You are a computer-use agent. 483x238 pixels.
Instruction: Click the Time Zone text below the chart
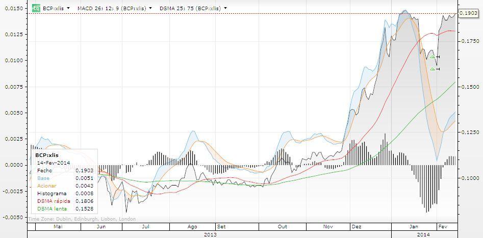[x=82, y=219]
